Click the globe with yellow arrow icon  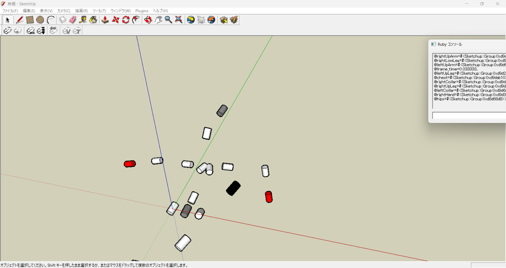click(191, 20)
